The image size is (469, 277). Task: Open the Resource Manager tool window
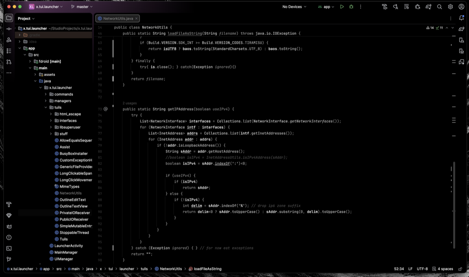click(x=9, y=40)
